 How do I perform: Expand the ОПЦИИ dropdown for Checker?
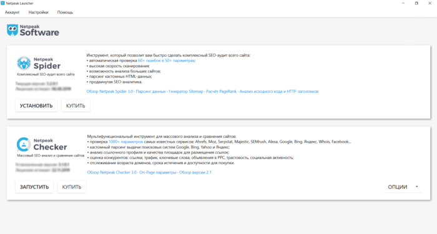tap(403, 187)
